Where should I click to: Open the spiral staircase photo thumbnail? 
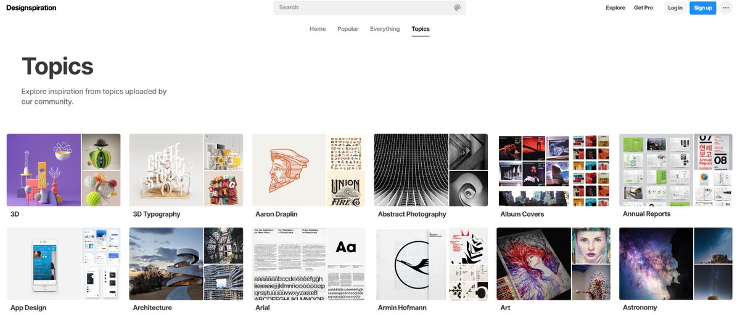point(469,188)
